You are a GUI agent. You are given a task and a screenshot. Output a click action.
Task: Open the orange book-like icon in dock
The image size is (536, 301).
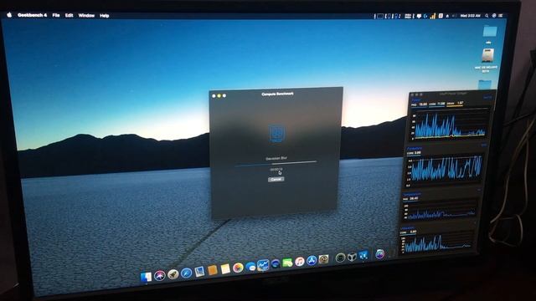coord(212,270)
